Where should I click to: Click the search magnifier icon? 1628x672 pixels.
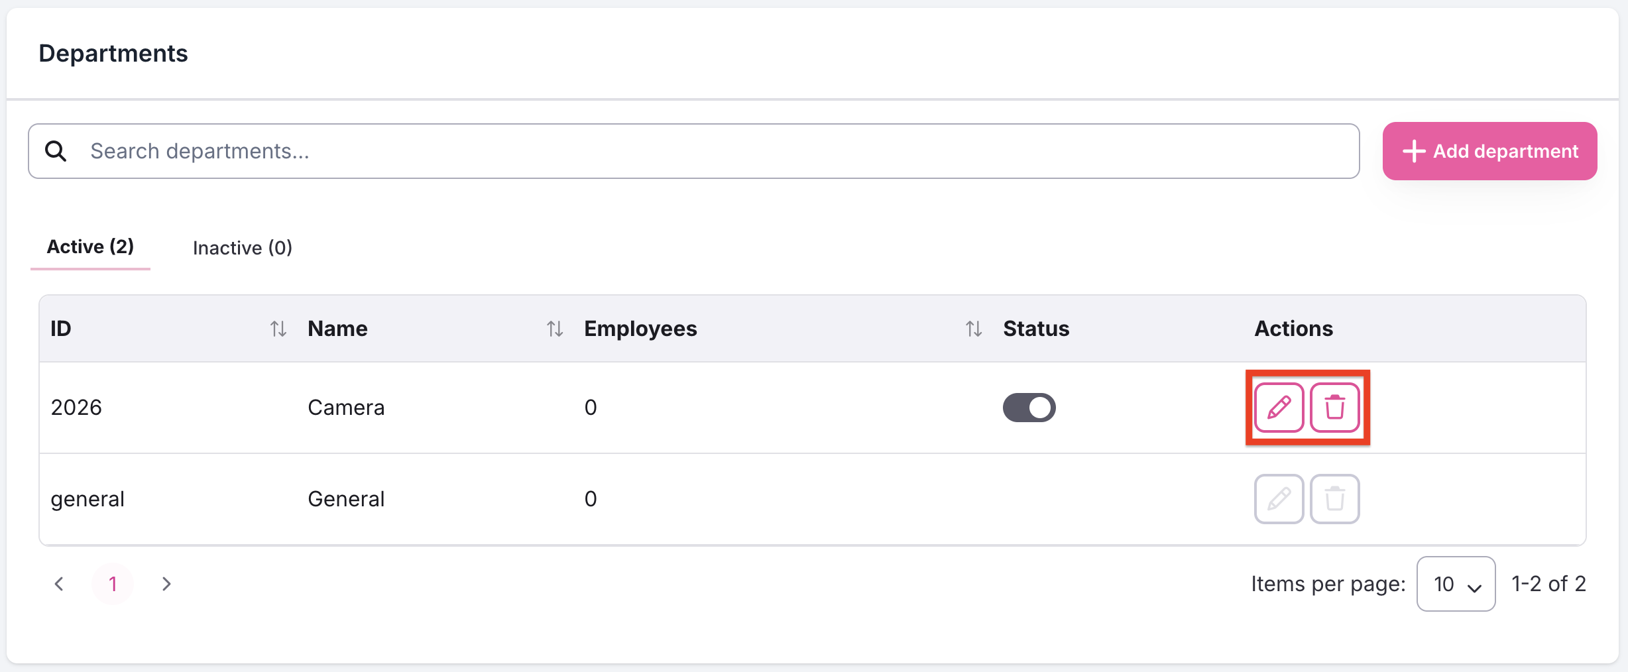tap(56, 151)
